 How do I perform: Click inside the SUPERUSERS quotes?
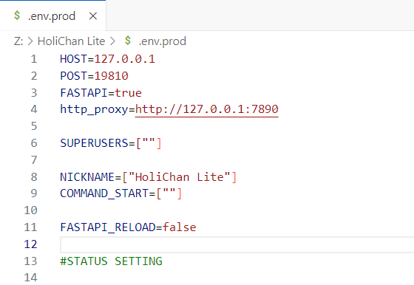149,143
